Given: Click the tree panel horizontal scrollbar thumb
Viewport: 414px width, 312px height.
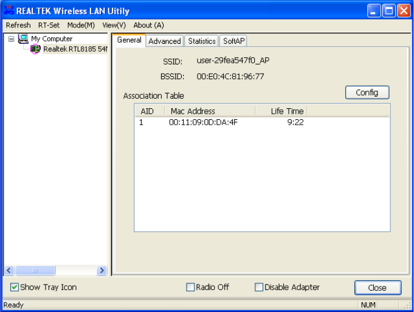Looking at the screenshot, I should pos(35,270).
